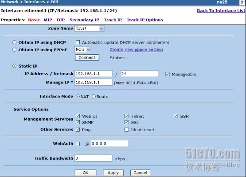This screenshot has width=246, height=177.
Task: Click the ns25 device name
Action: pyautogui.click(x=222, y=2)
